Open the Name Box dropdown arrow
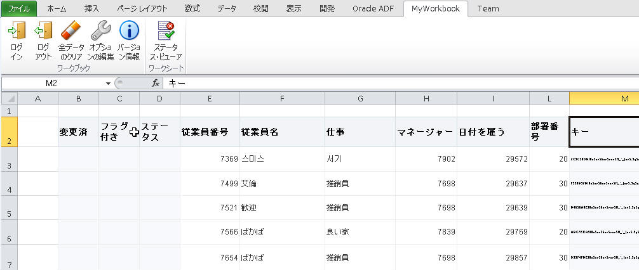Screen dimensions: 639x270 click(108, 84)
